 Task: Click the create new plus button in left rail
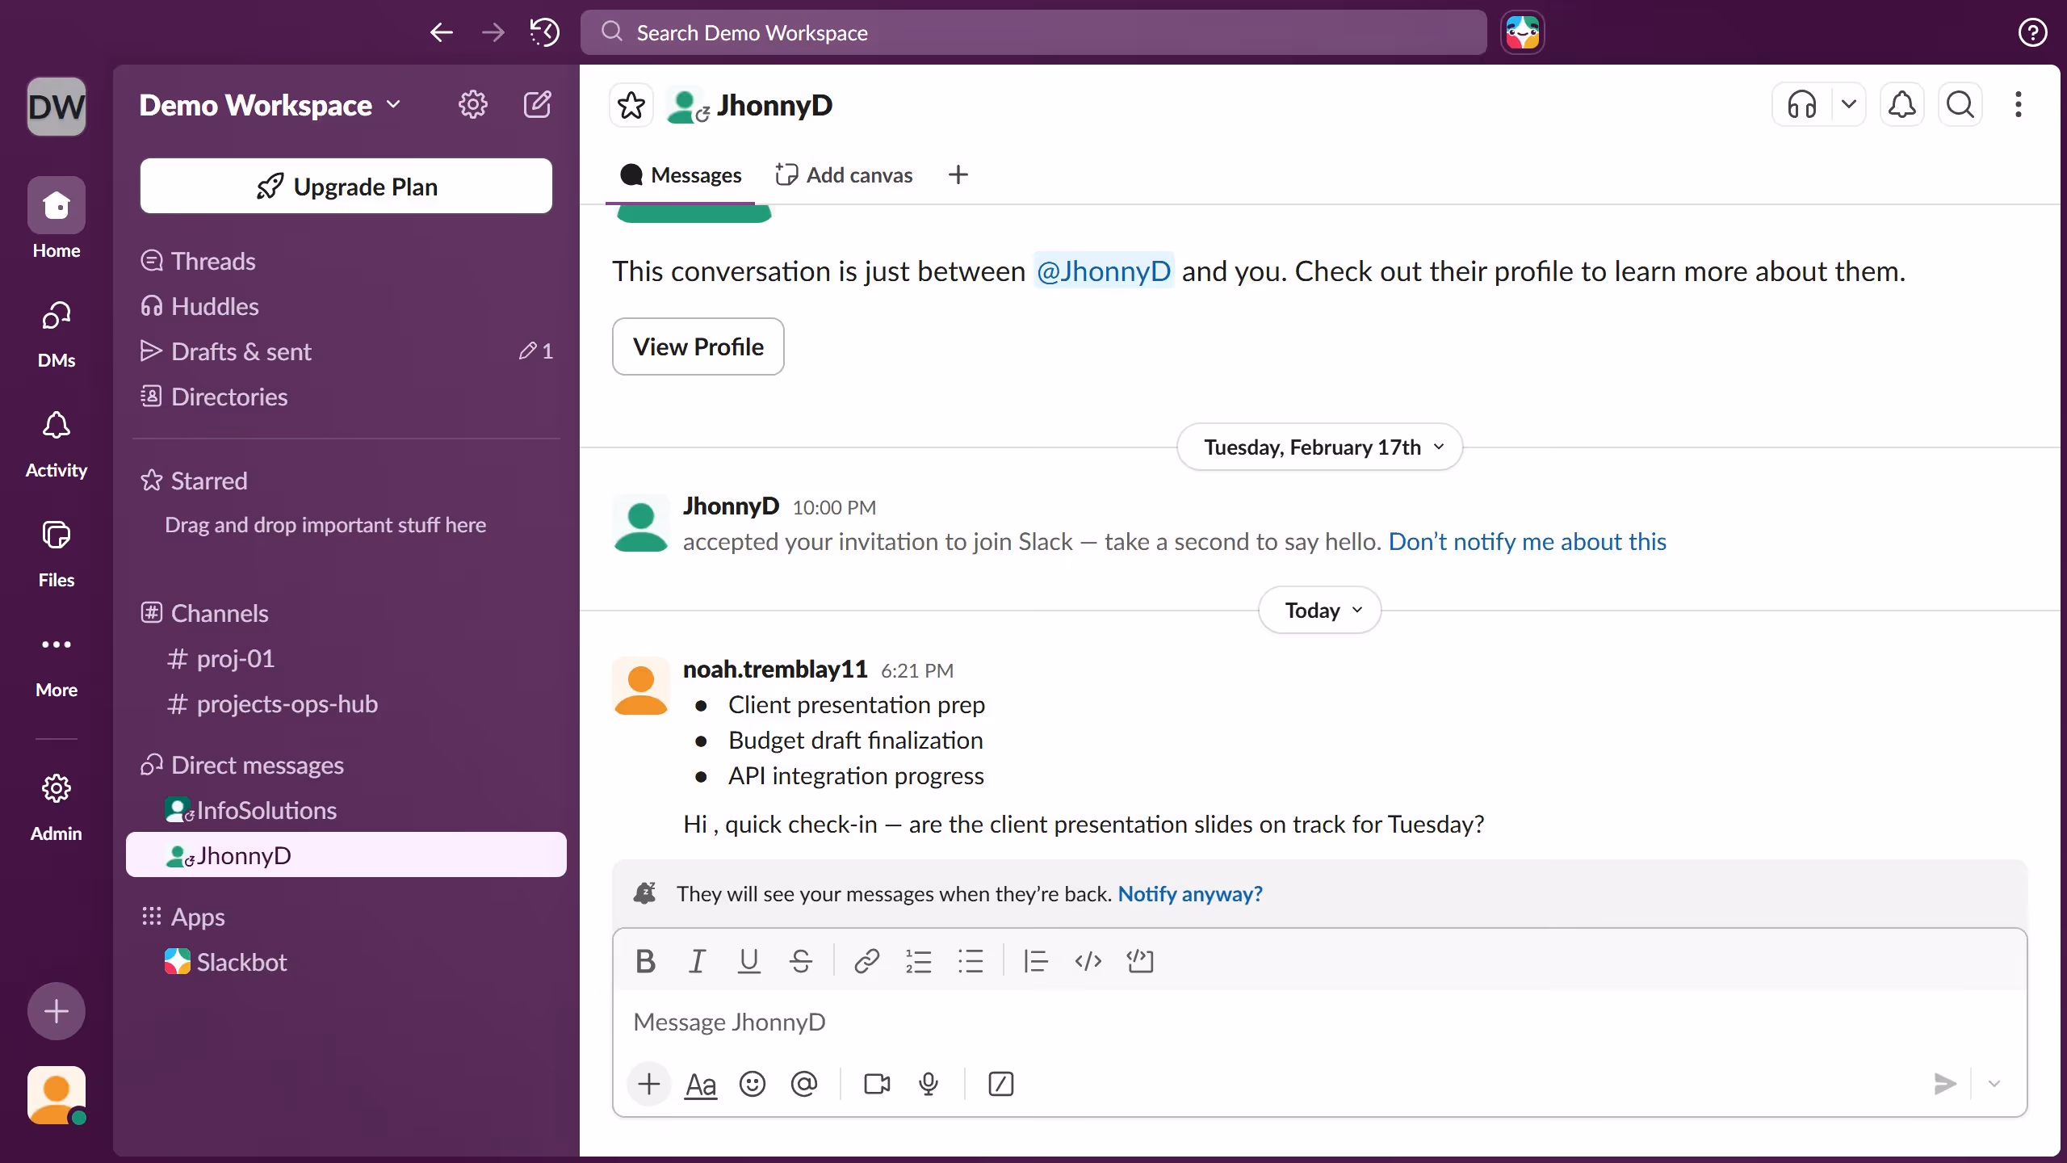pos(56,1011)
